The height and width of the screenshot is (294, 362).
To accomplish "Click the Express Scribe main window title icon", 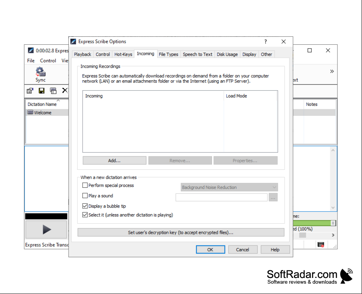I will click(31, 50).
